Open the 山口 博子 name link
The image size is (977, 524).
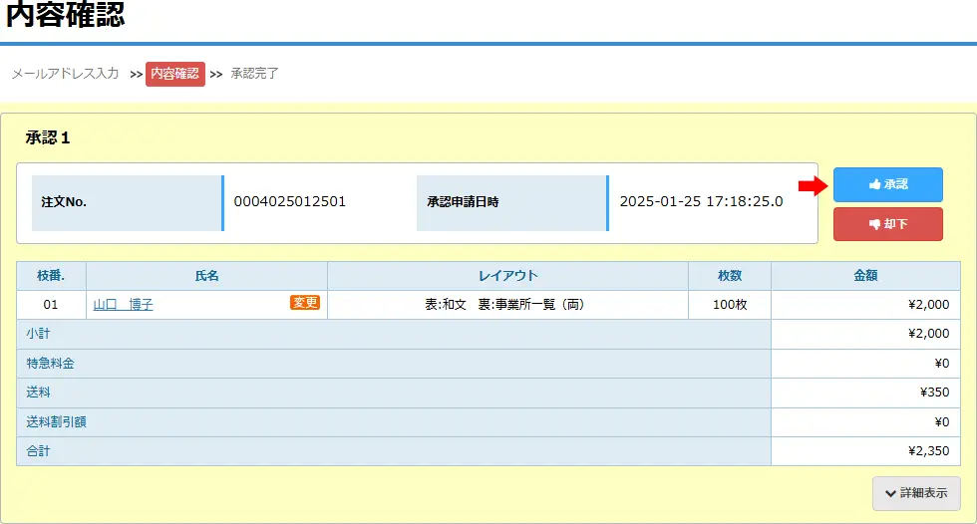123,305
